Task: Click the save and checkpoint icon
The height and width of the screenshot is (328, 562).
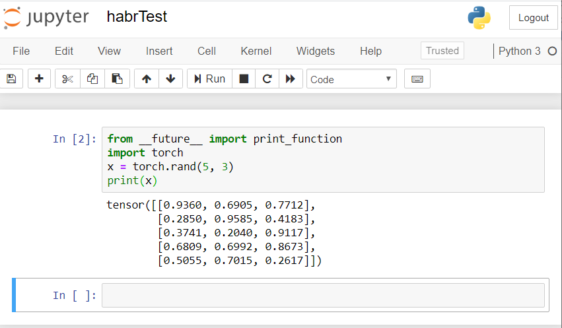Action: pyautogui.click(x=11, y=79)
